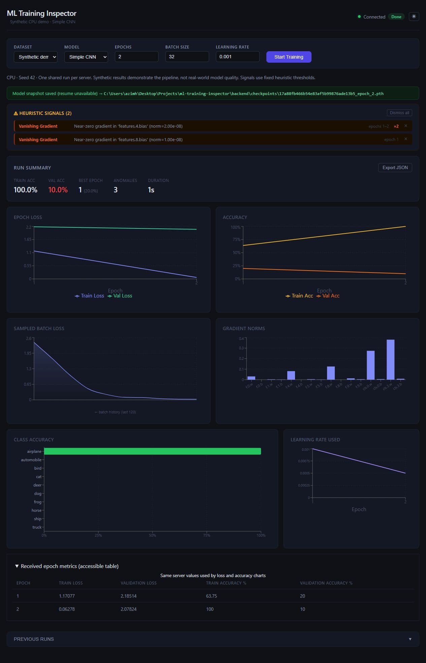The width and height of the screenshot is (426, 663).
Task: Open the Dataset dropdown
Action: click(35, 57)
